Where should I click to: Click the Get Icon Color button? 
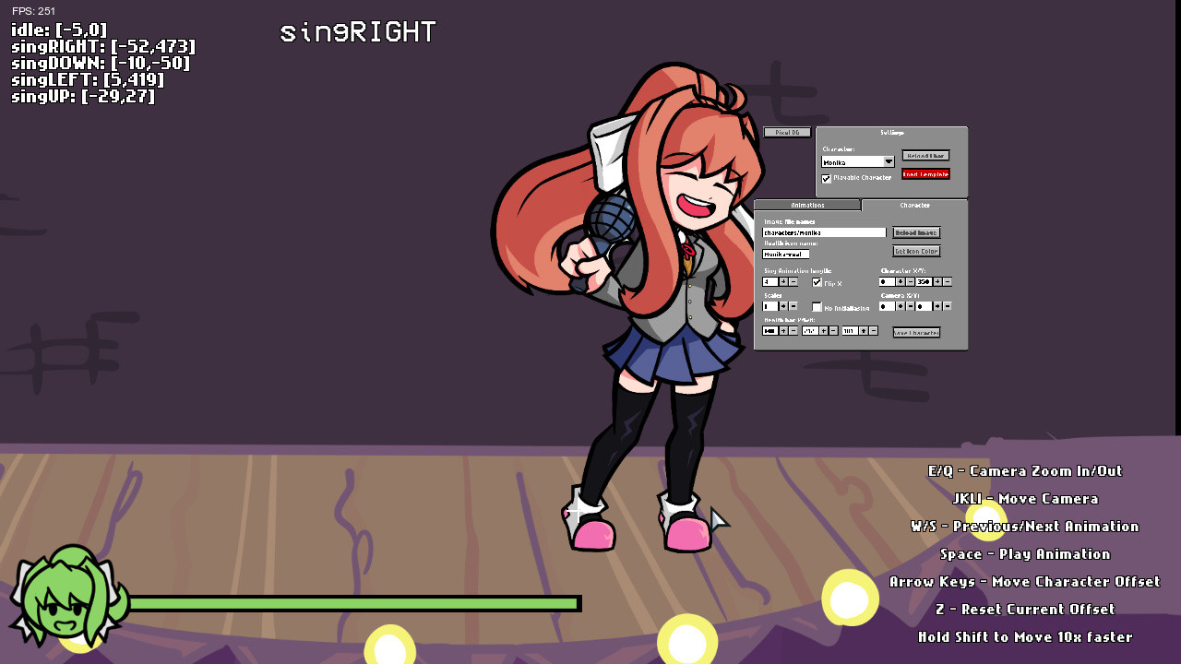coord(916,251)
